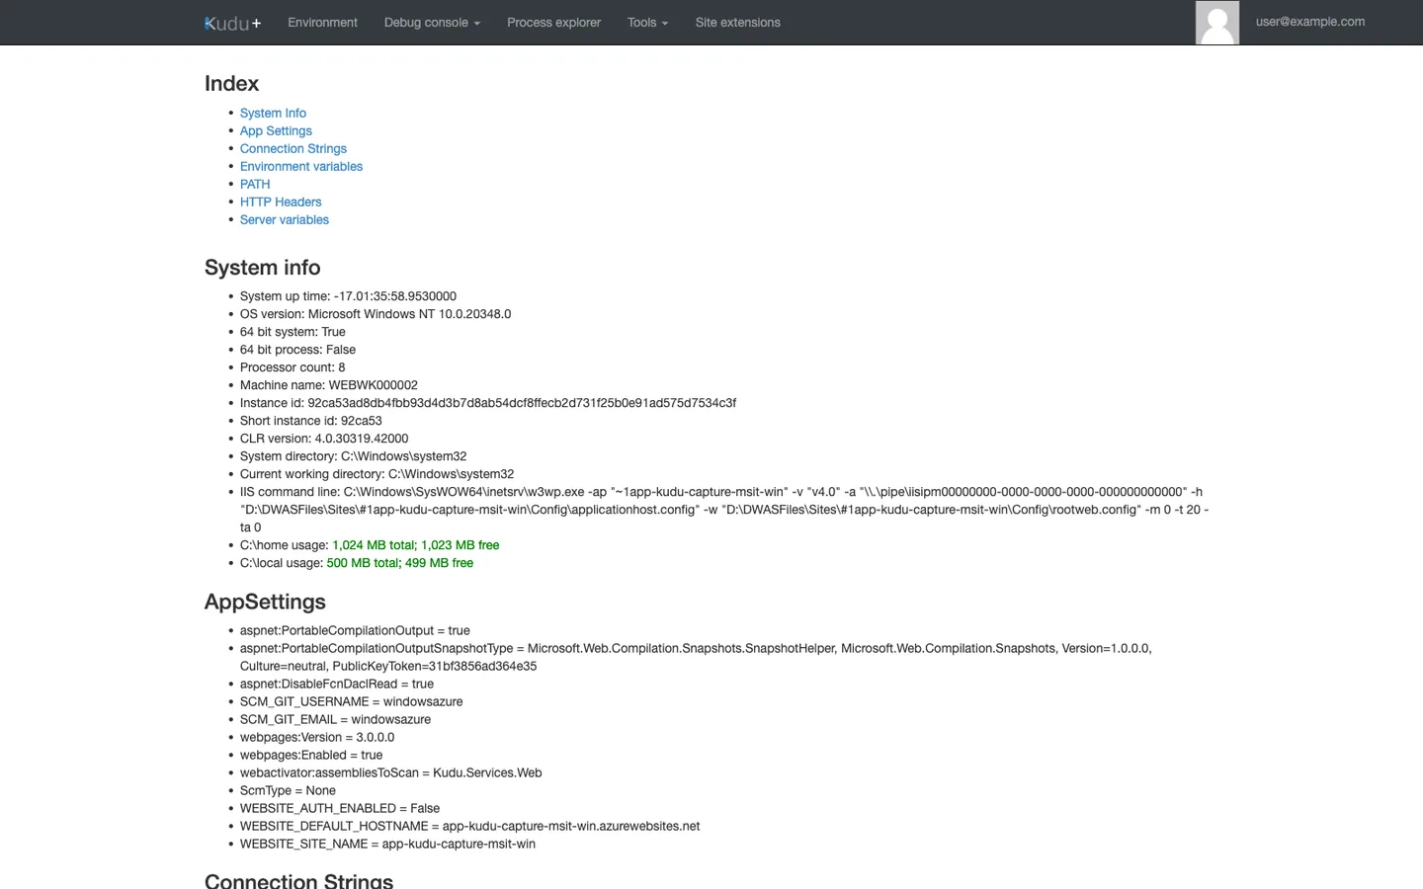Follow the Environment variables index link
The width and height of the screenshot is (1423, 889).
301,166
